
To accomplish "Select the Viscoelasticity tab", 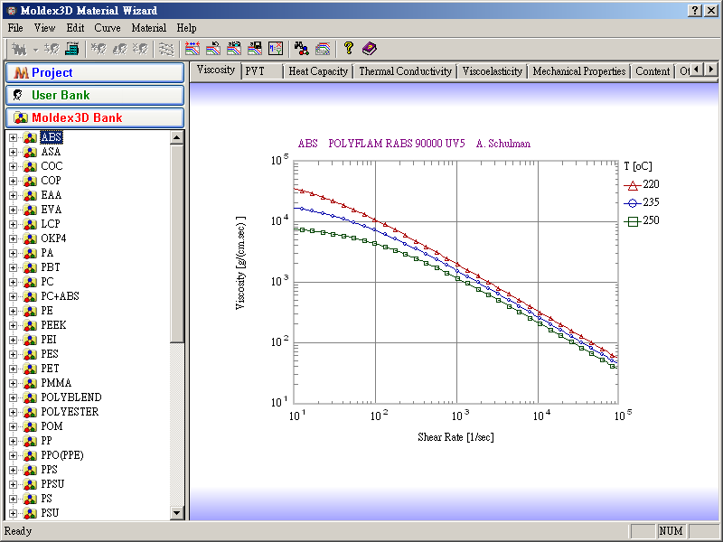I will (x=492, y=71).
